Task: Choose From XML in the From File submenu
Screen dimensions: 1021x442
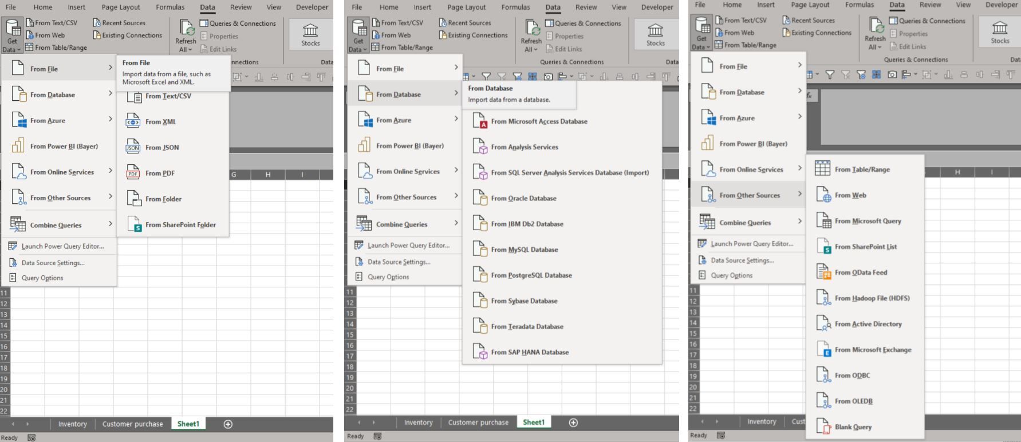Action: pos(172,121)
